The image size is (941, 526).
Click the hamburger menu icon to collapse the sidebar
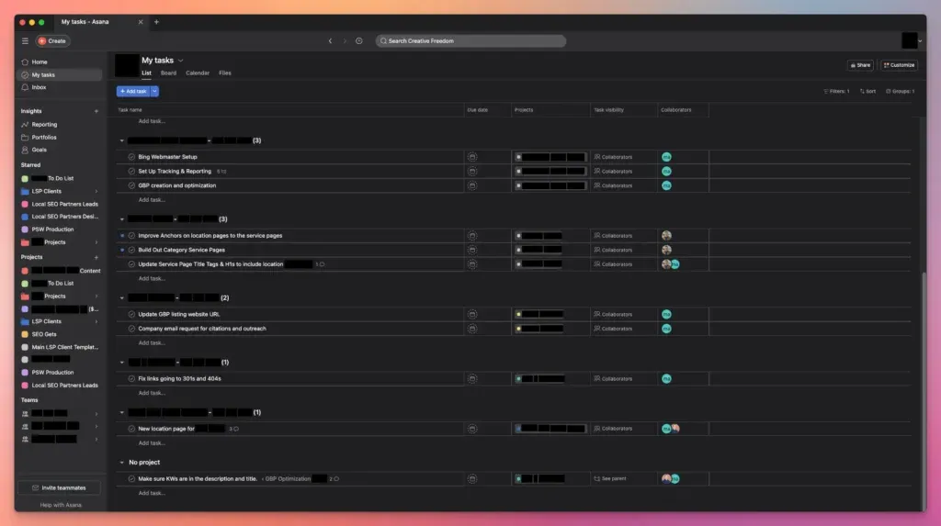25,41
